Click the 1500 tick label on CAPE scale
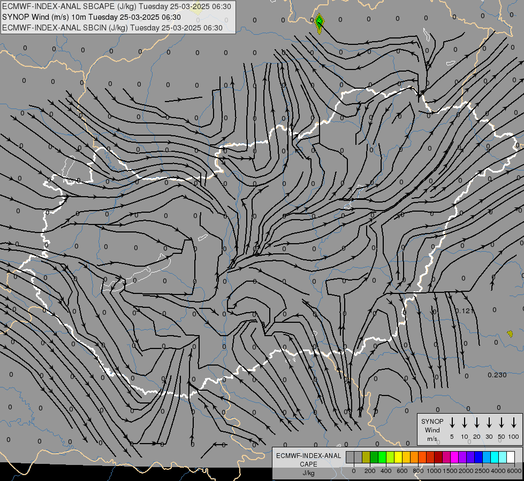524x481 pixels. tap(450, 471)
